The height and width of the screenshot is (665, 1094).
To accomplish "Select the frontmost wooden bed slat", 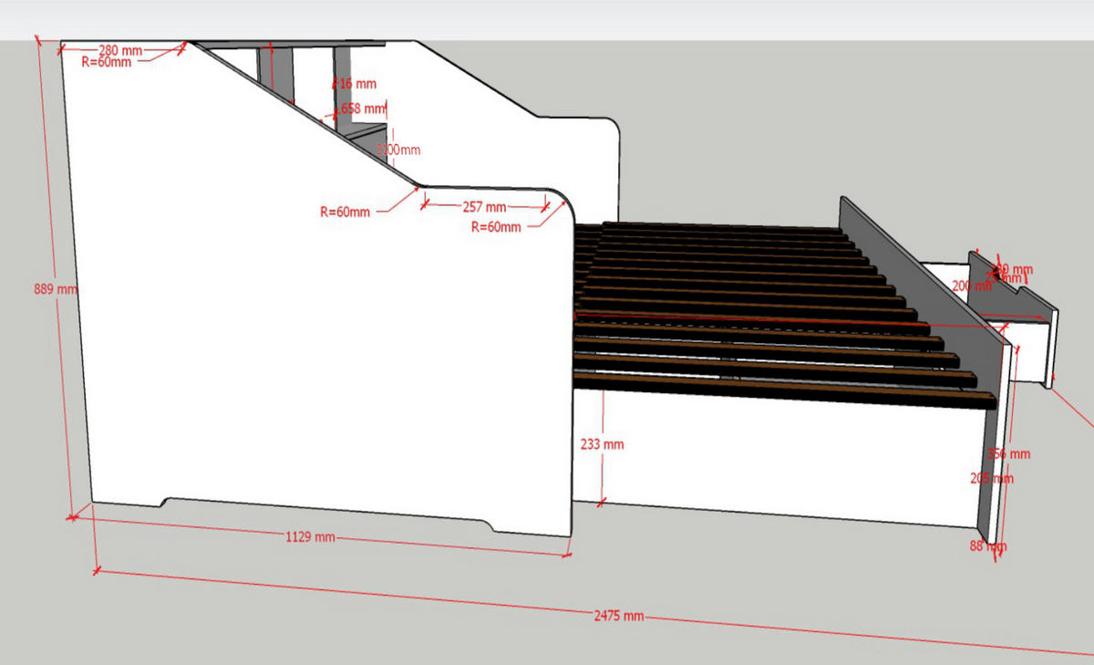I will 784,389.
